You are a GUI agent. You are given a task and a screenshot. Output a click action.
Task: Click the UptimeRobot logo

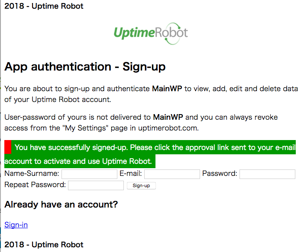pos(151,33)
